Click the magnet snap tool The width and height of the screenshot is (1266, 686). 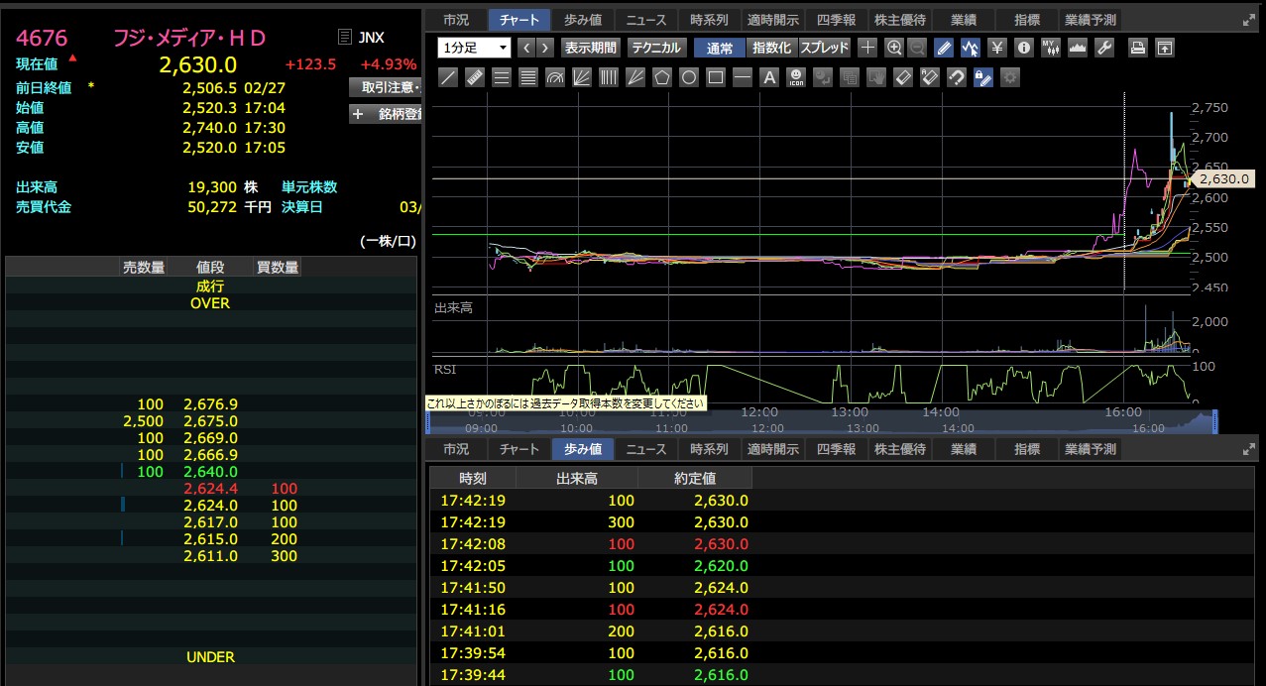(x=956, y=77)
